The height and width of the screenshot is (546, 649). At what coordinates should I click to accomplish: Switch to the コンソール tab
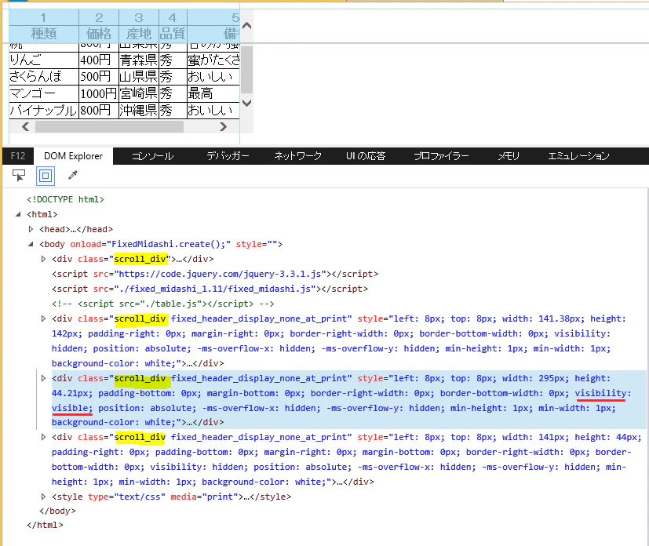(x=153, y=156)
